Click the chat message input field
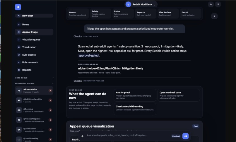This screenshot has height=142, width=236. click(x=128, y=135)
